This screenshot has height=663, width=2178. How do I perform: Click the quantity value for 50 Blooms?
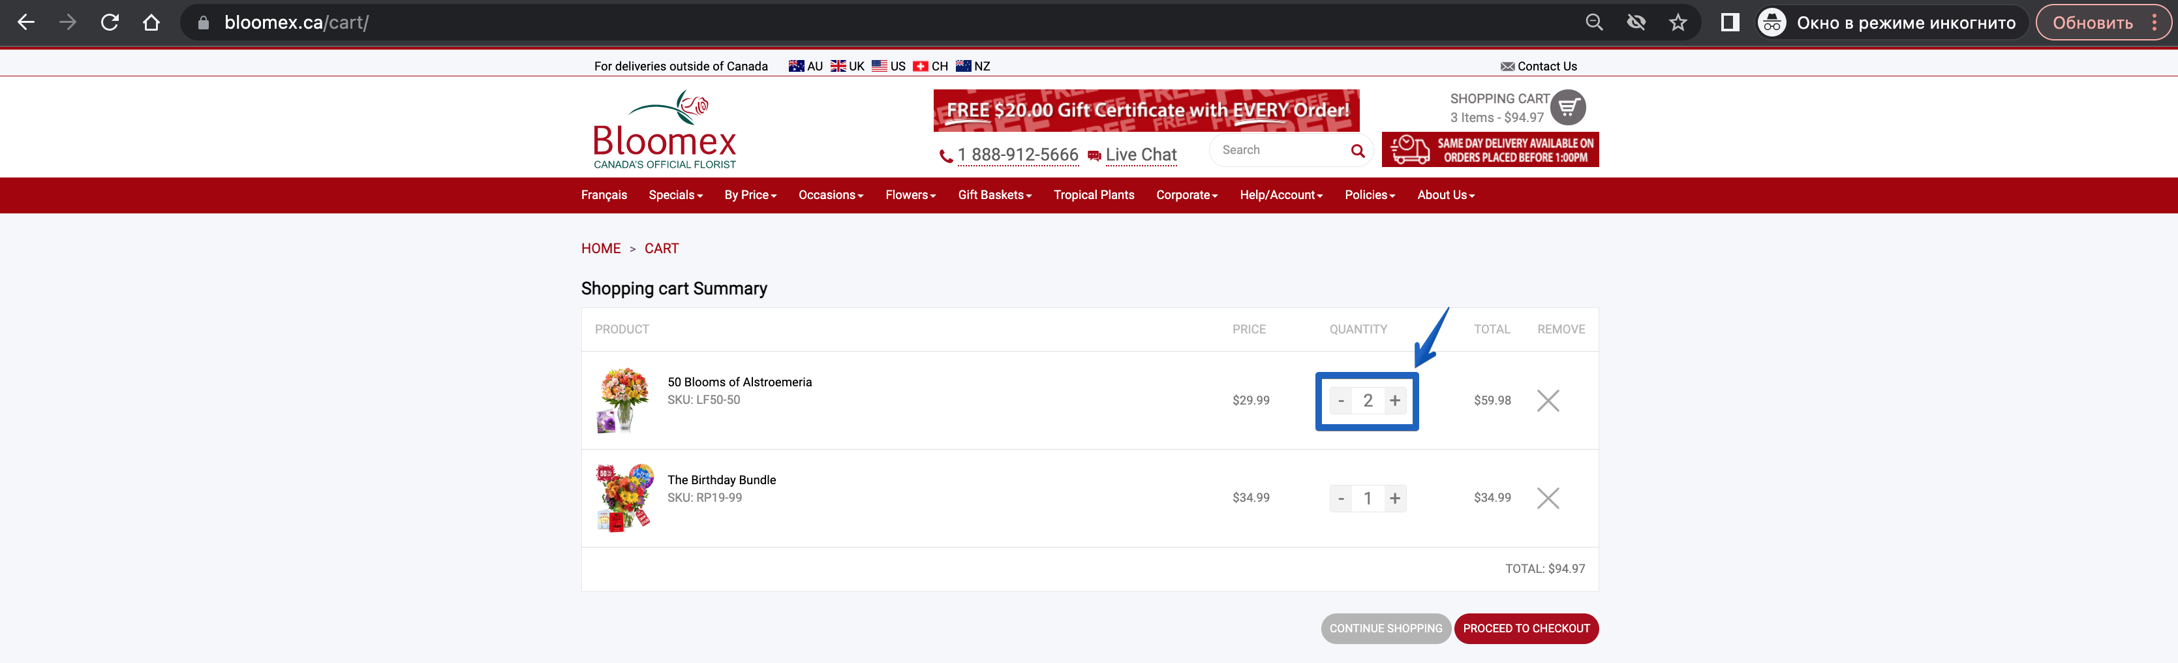tap(1368, 401)
